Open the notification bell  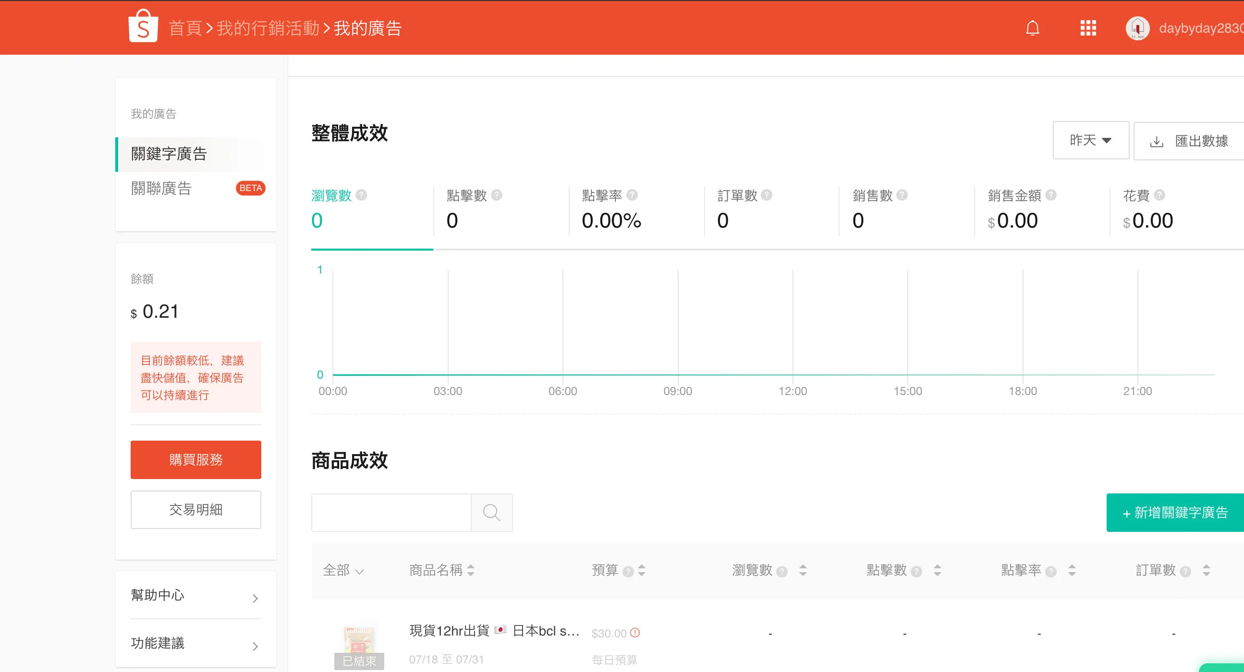pos(1033,28)
